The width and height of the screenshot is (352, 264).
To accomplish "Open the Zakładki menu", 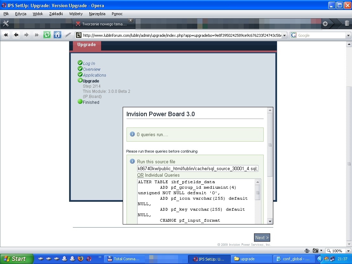I will click(x=56, y=14).
